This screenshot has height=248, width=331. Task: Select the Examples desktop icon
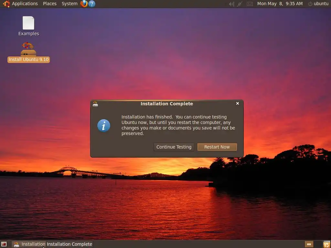pos(28,26)
